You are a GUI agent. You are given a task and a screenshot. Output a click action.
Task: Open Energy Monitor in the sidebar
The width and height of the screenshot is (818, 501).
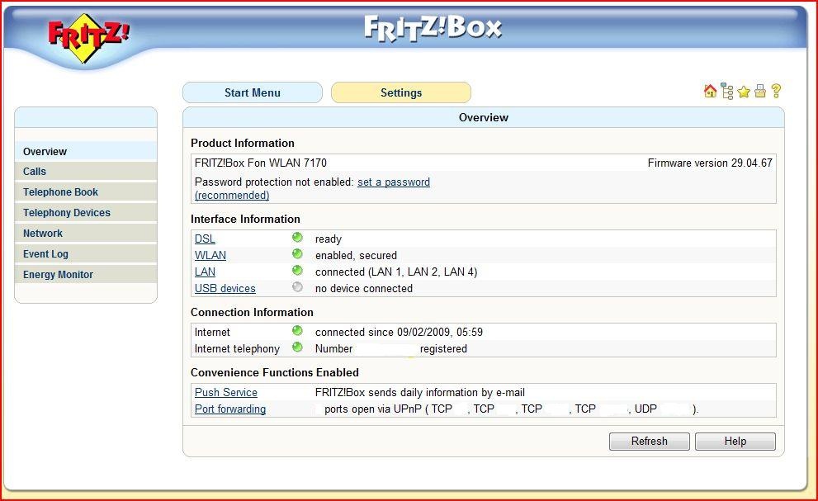[x=86, y=275]
